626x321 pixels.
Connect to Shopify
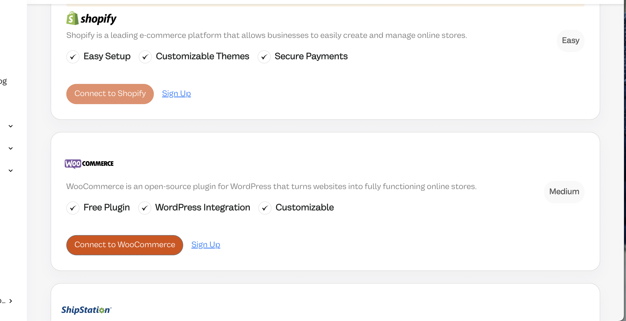110,94
